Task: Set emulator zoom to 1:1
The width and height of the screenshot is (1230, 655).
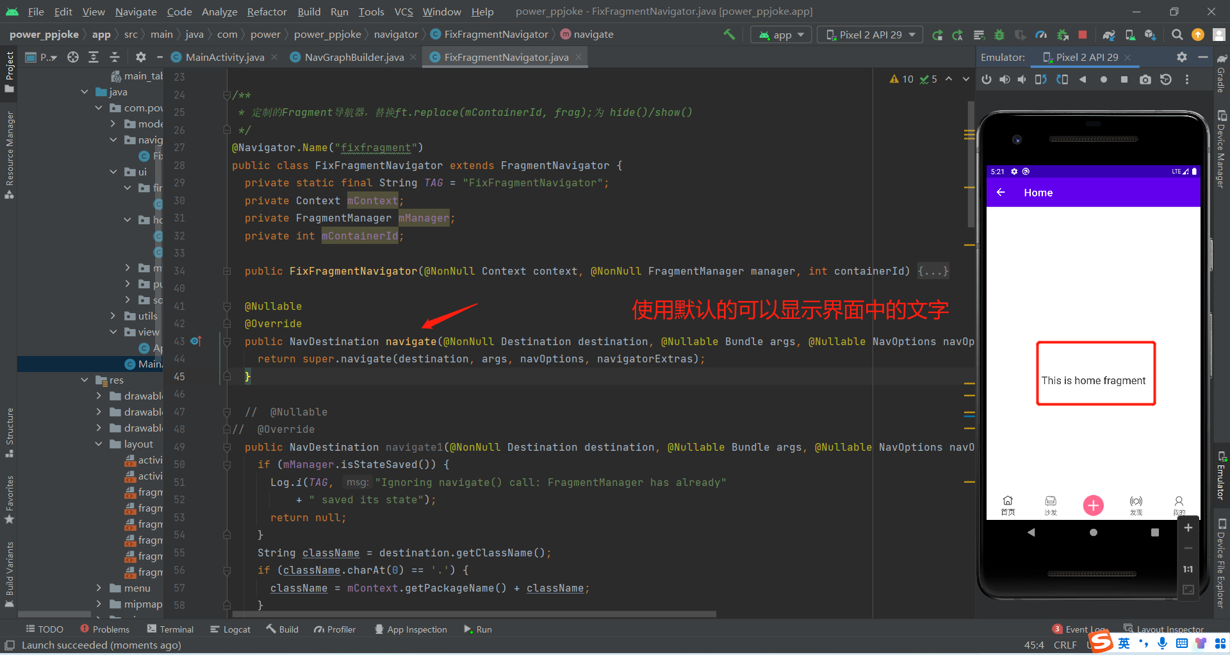Action: coord(1188,569)
